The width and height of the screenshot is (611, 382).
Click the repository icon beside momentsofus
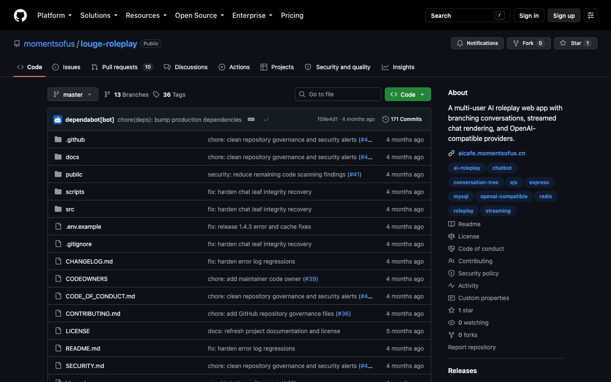[x=17, y=44]
